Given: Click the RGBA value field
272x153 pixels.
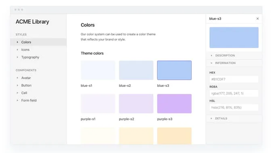Looking at the screenshot, I should [234, 93].
